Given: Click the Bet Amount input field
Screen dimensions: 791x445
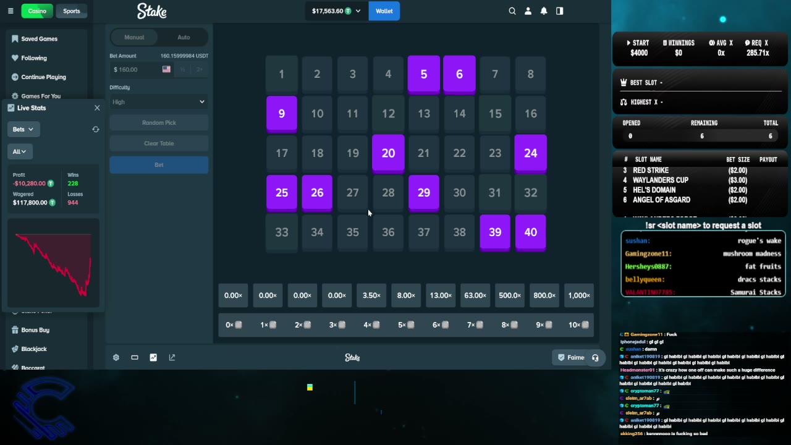Looking at the screenshot, I should point(142,69).
